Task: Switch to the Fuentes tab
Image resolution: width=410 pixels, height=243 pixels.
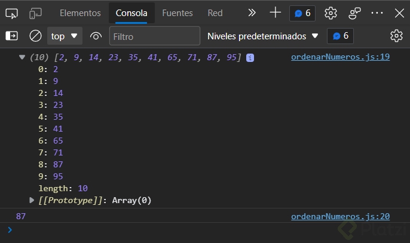Action: pos(178,13)
